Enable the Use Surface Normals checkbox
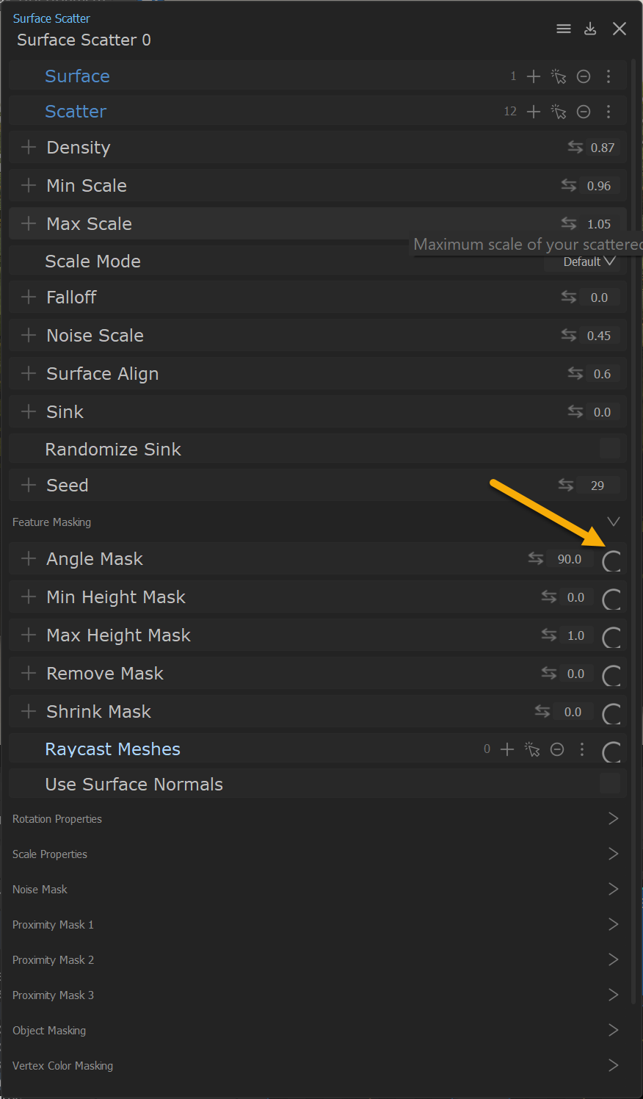The width and height of the screenshot is (643, 1099). pos(611,784)
